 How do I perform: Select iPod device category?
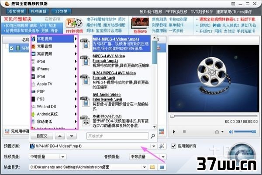pos(52,61)
